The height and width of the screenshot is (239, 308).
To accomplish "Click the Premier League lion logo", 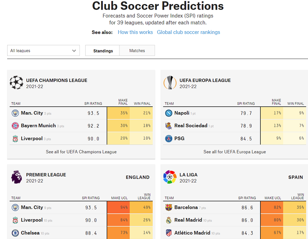I will [x=16, y=177].
